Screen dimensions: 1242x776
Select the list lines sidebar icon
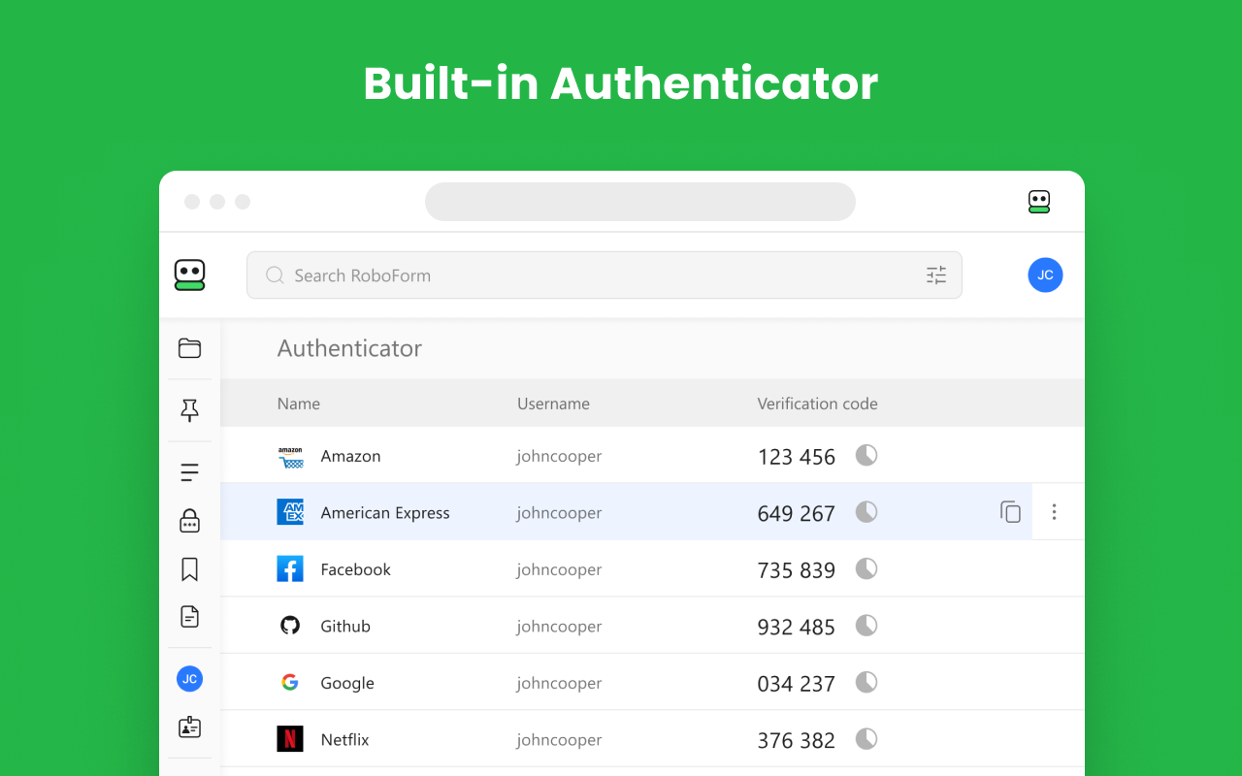[x=189, y=472]
